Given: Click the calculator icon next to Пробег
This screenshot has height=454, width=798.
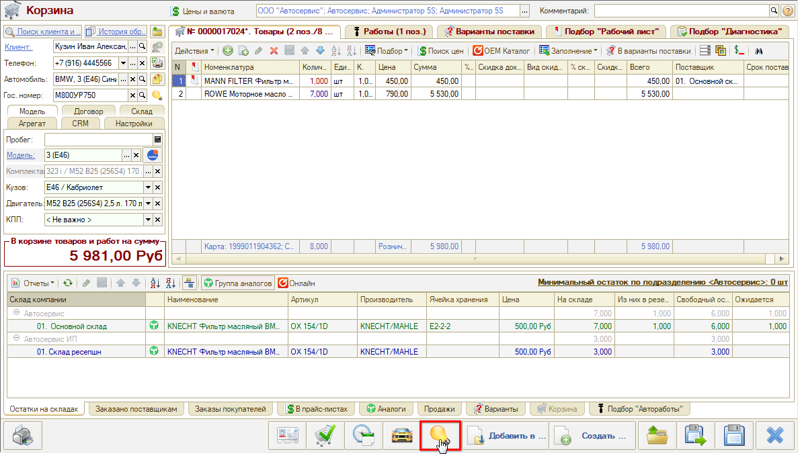Looking at the screenshot, I should [157, 140].
